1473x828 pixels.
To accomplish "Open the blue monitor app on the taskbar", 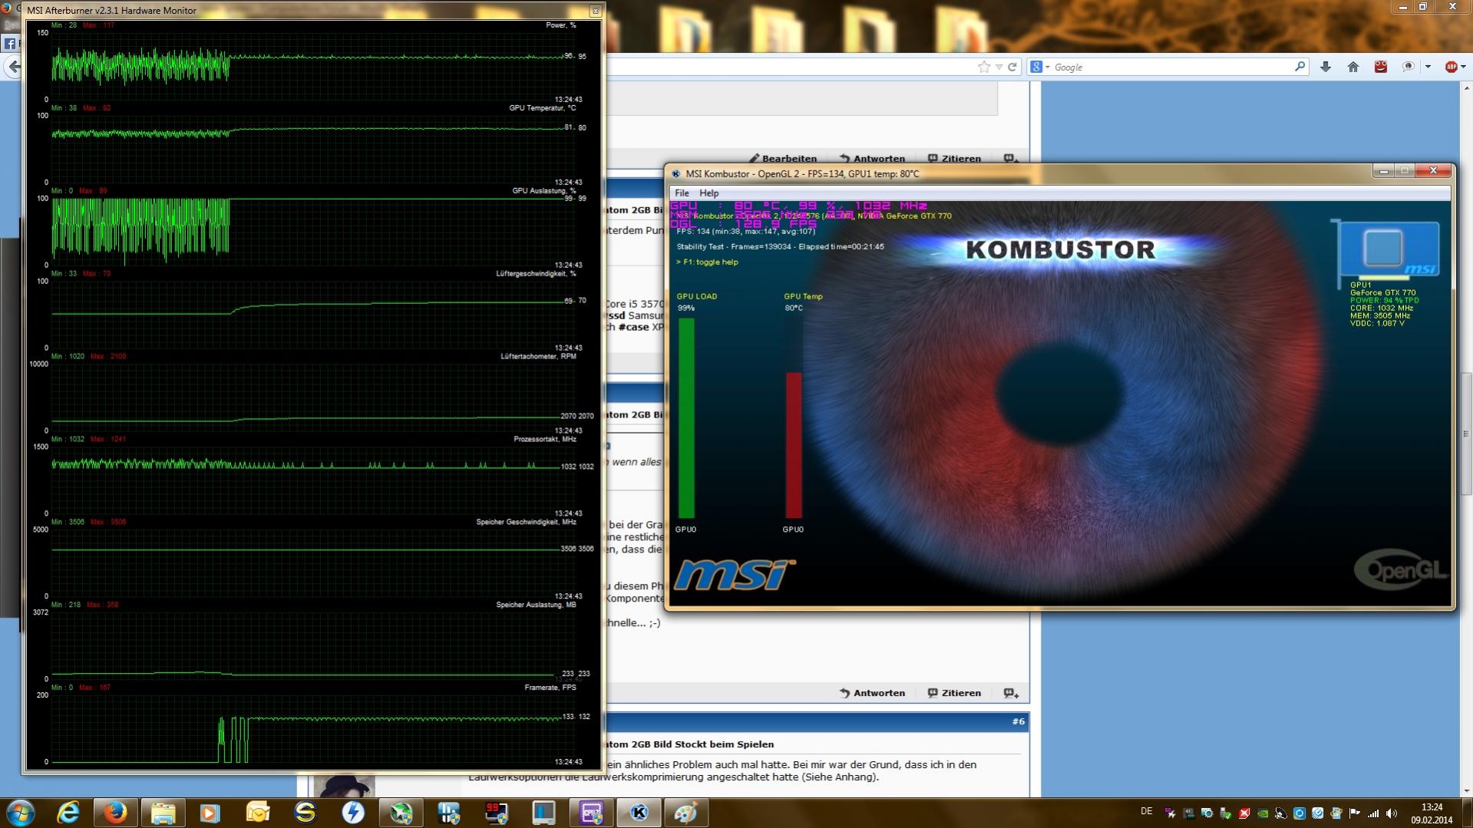I will [543, 812].
